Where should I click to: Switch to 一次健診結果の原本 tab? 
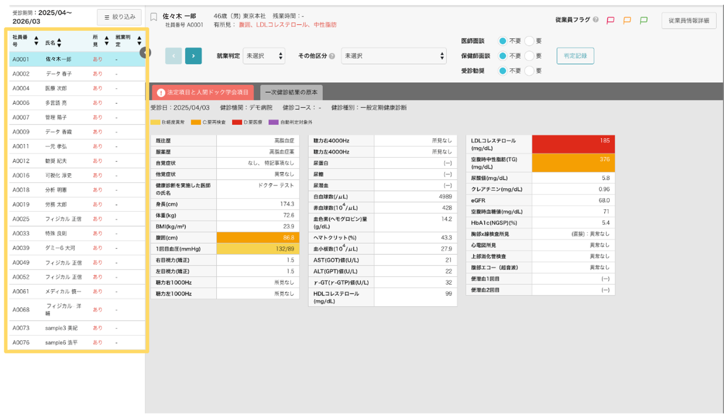(291, 92)
